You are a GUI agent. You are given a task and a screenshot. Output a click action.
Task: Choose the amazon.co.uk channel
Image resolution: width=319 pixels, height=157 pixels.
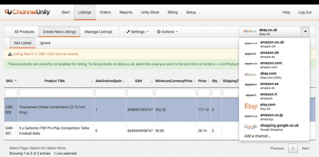[x=274, y=44]
